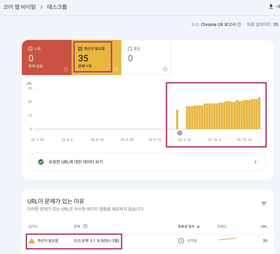Click the warning triangle beside 개선이 필요함

point(33,241)
